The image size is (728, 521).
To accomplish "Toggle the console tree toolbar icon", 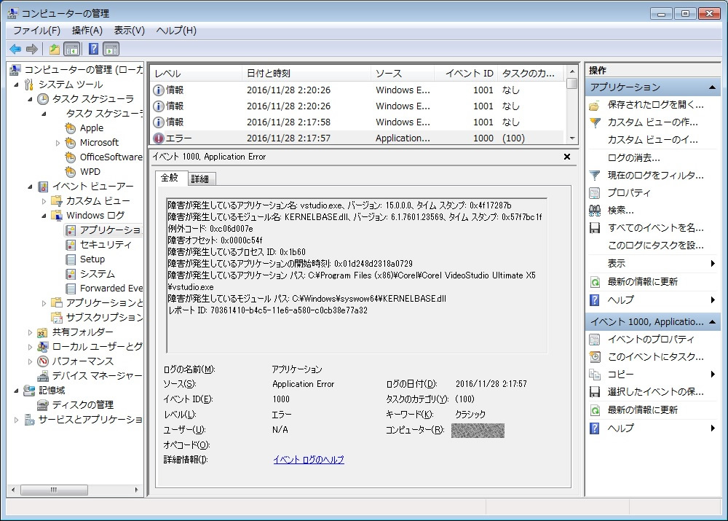I will pyautogui.click(x=72, y=49).
